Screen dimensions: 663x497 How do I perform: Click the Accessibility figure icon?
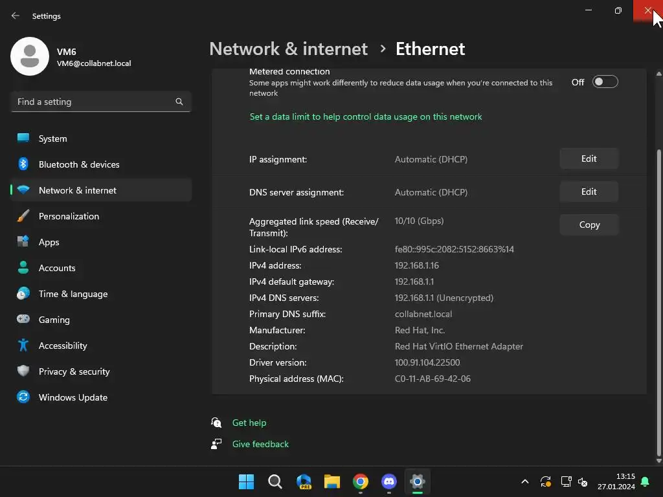coord(23,346)
